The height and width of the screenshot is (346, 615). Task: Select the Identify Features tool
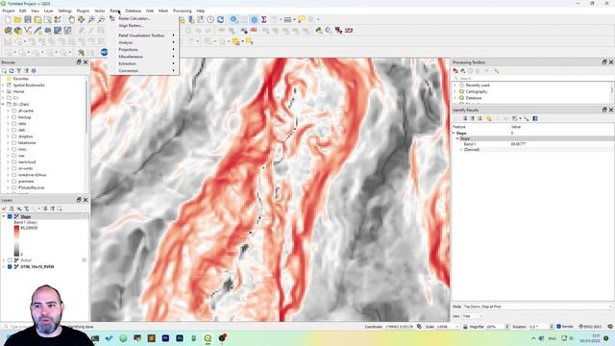pyautogui.click(x=234, y=19)
